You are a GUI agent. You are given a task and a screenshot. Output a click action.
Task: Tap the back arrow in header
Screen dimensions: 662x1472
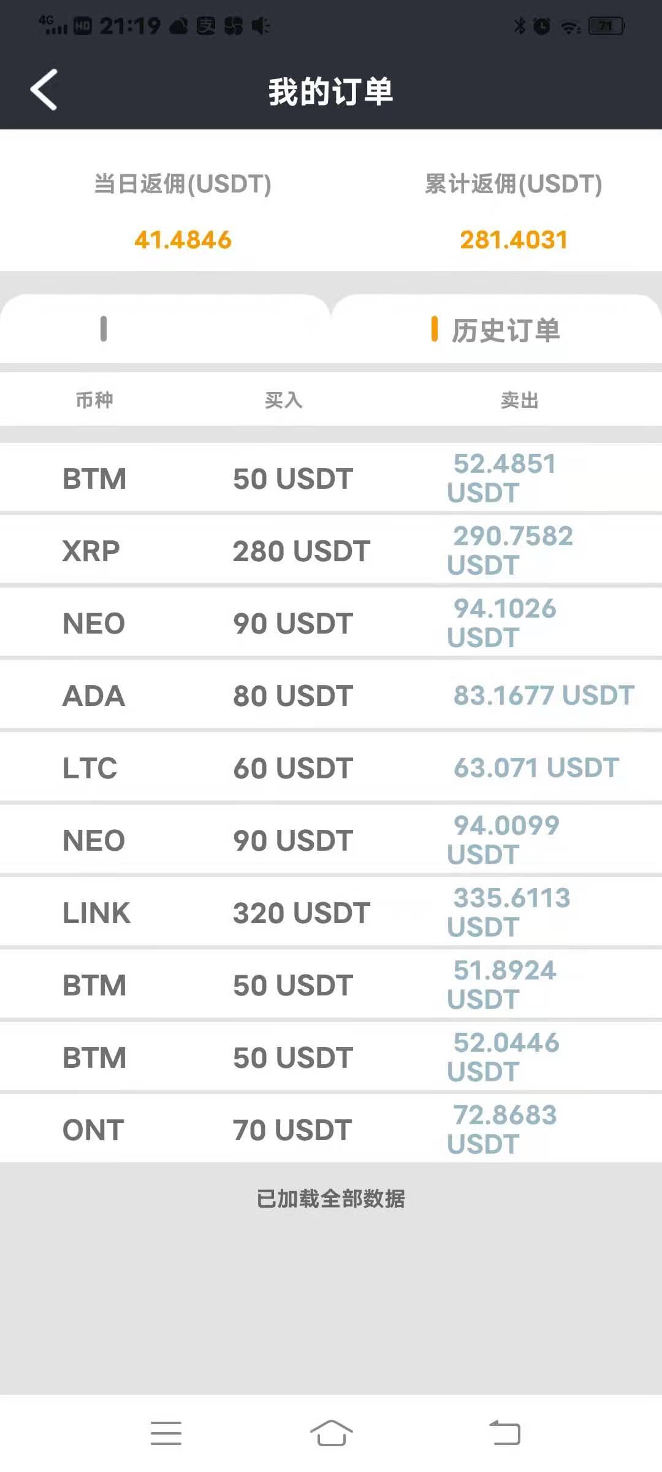point(44,90)
